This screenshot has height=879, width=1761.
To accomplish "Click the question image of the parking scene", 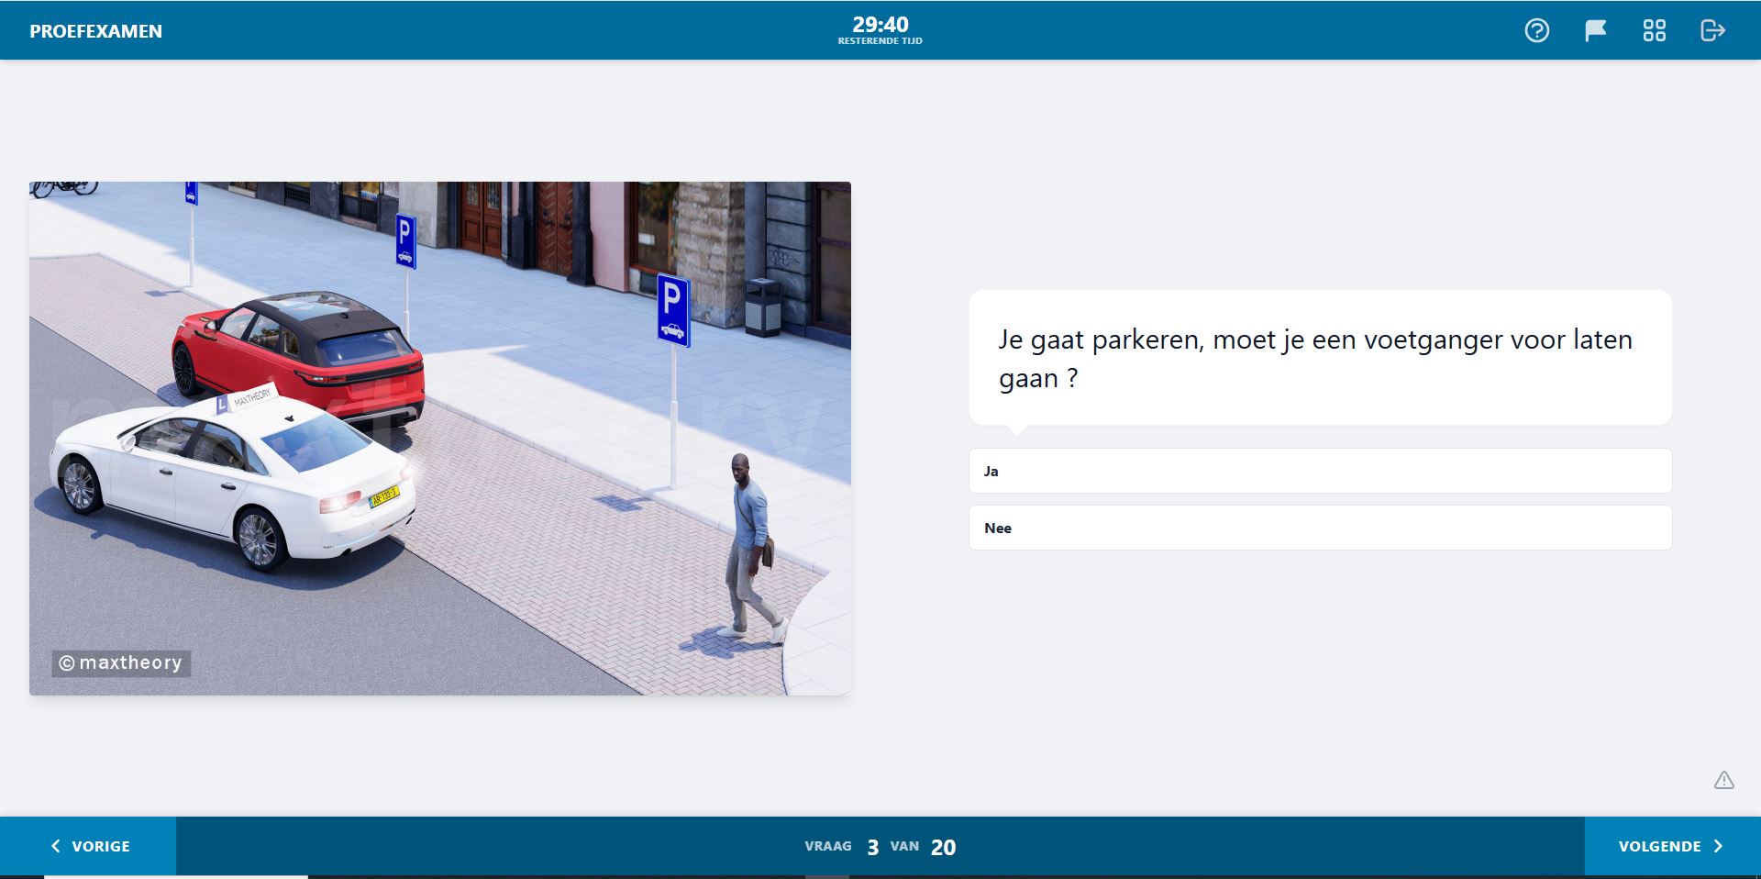I will [x=440, y=438].
